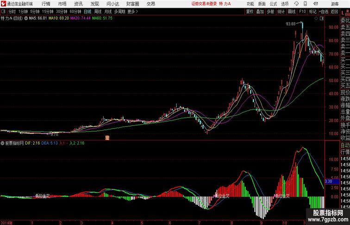350x225 pixels.
Task: Open the 发现 menu
Action: pyautogui.click(x=94, y=4)
